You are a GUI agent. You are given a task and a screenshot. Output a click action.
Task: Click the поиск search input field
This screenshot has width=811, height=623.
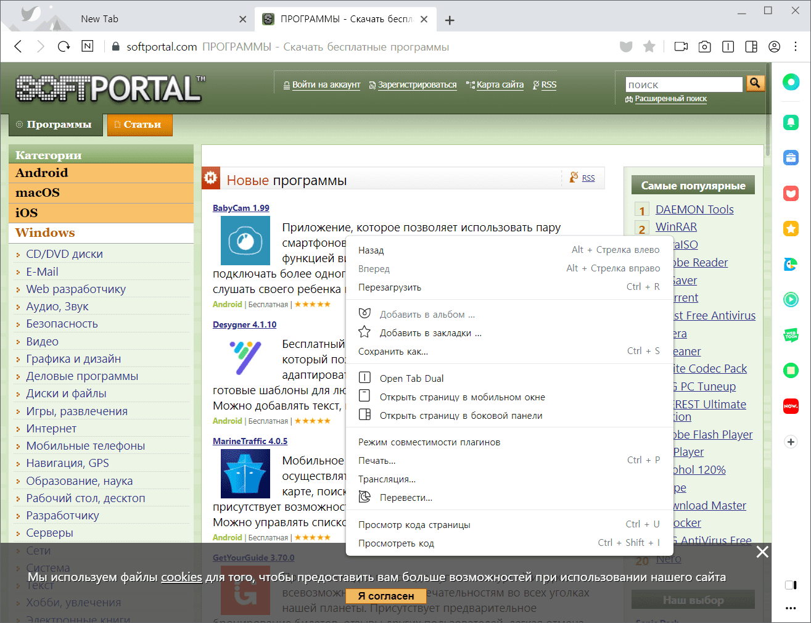pos(683,85)
